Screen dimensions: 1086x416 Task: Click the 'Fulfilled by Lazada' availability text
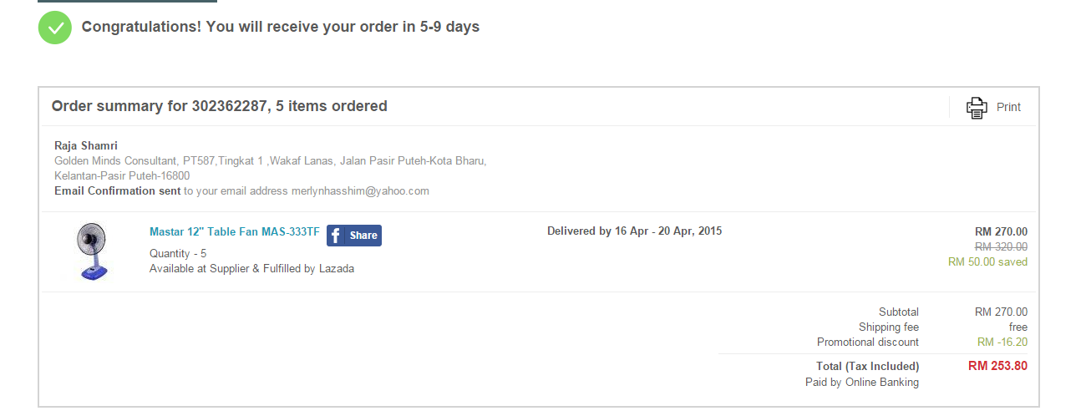251,268
